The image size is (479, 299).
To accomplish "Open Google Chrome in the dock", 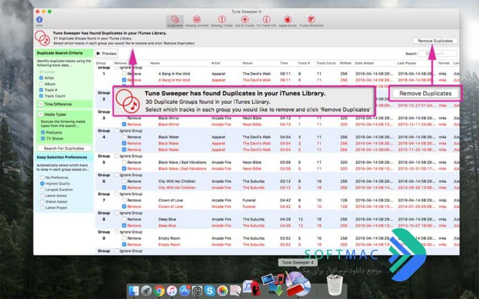I will click(159, 291).
